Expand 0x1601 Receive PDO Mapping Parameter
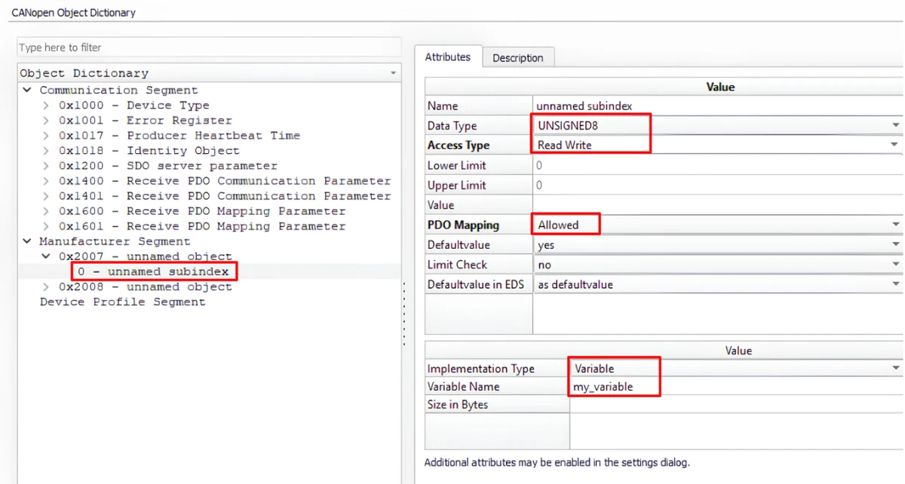Image resolution: width=905 pixels, height=484 pixels. click(45, 226)
